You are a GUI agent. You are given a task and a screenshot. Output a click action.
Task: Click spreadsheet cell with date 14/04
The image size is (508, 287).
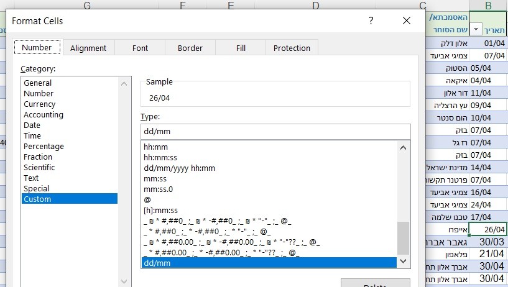pos(488,167)
